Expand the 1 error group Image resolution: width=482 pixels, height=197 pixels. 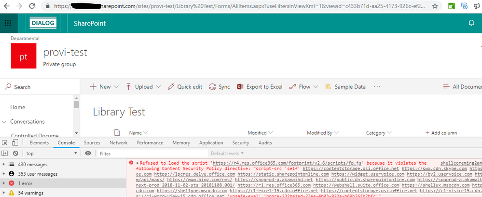[x=3, y=183]
